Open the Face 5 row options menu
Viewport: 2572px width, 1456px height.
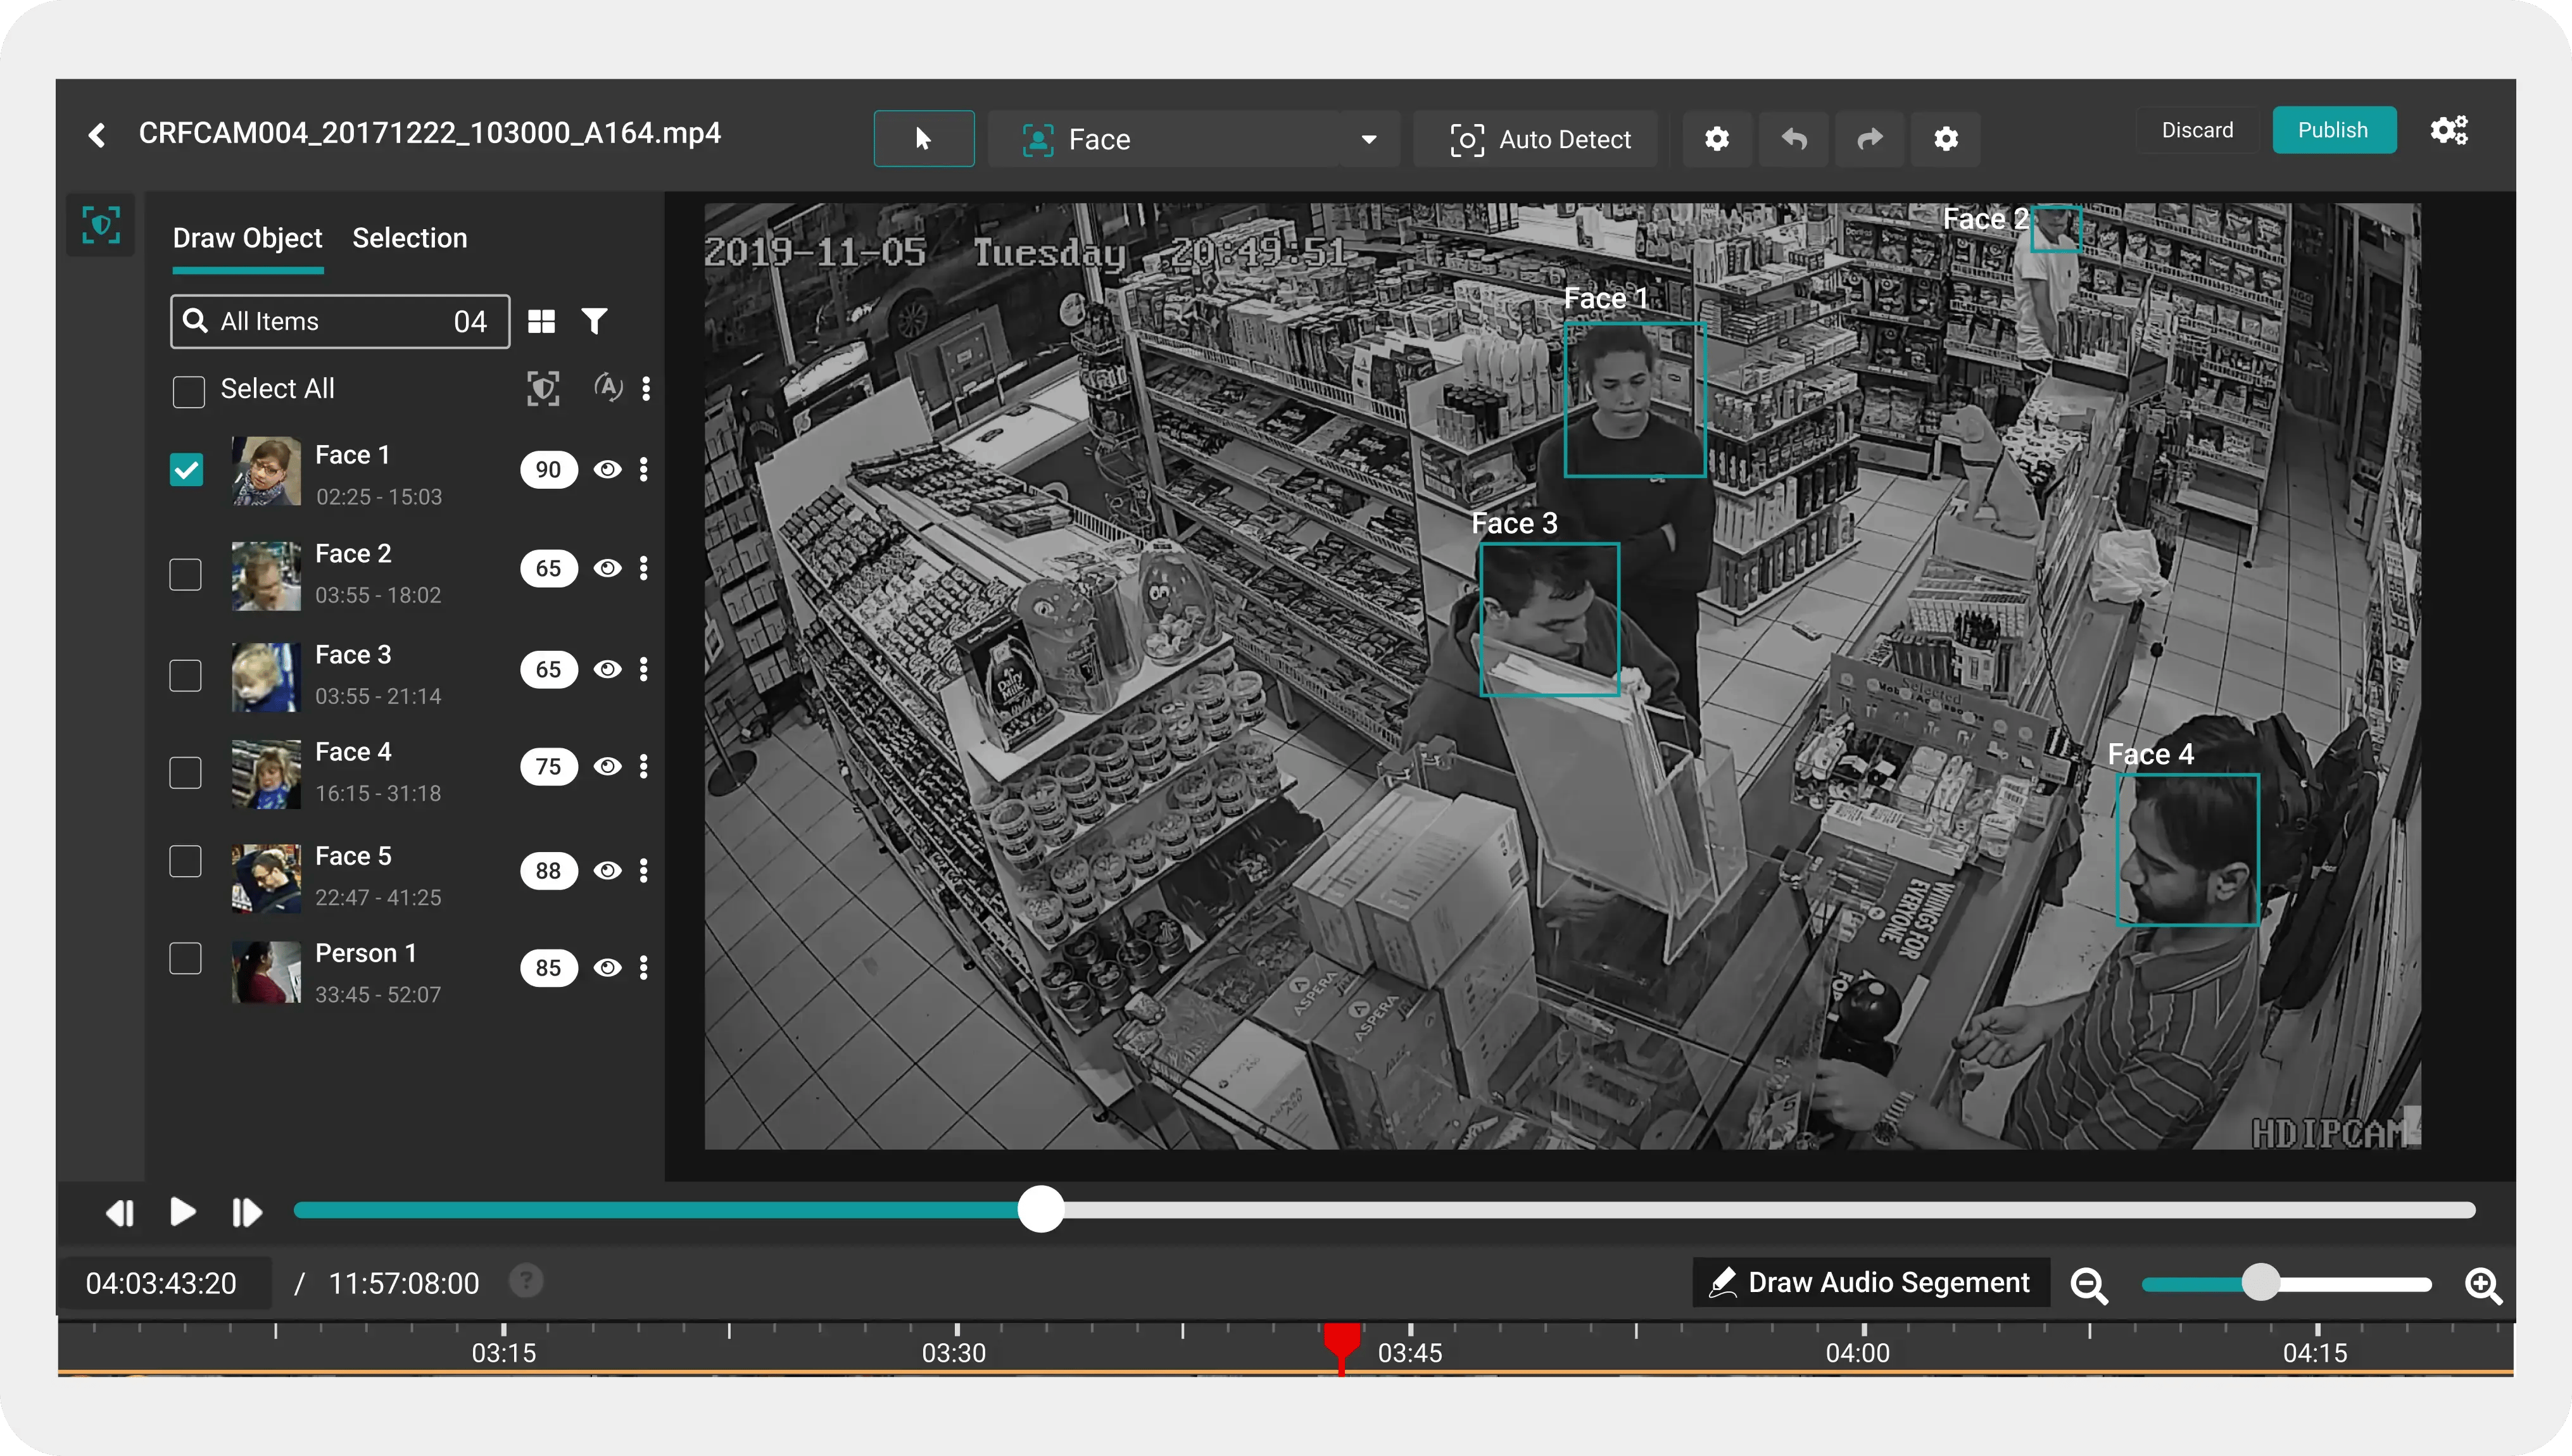(x=644, y=870)
